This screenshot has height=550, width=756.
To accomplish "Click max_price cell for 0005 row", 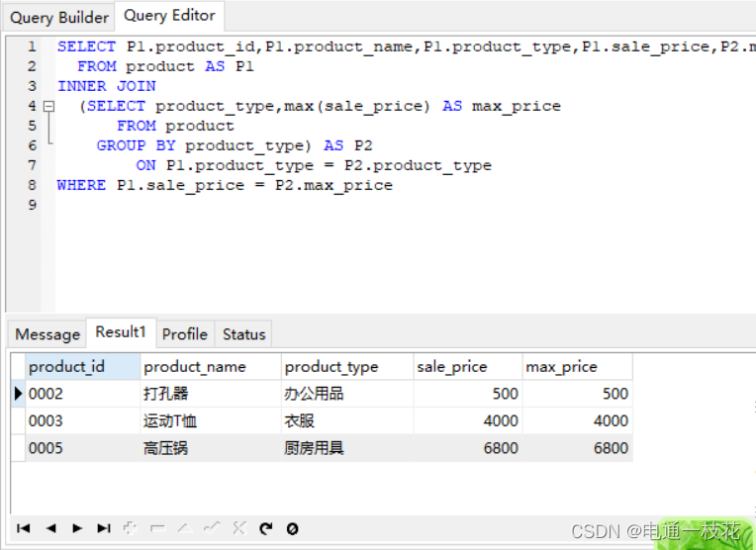I will [578, 448].
